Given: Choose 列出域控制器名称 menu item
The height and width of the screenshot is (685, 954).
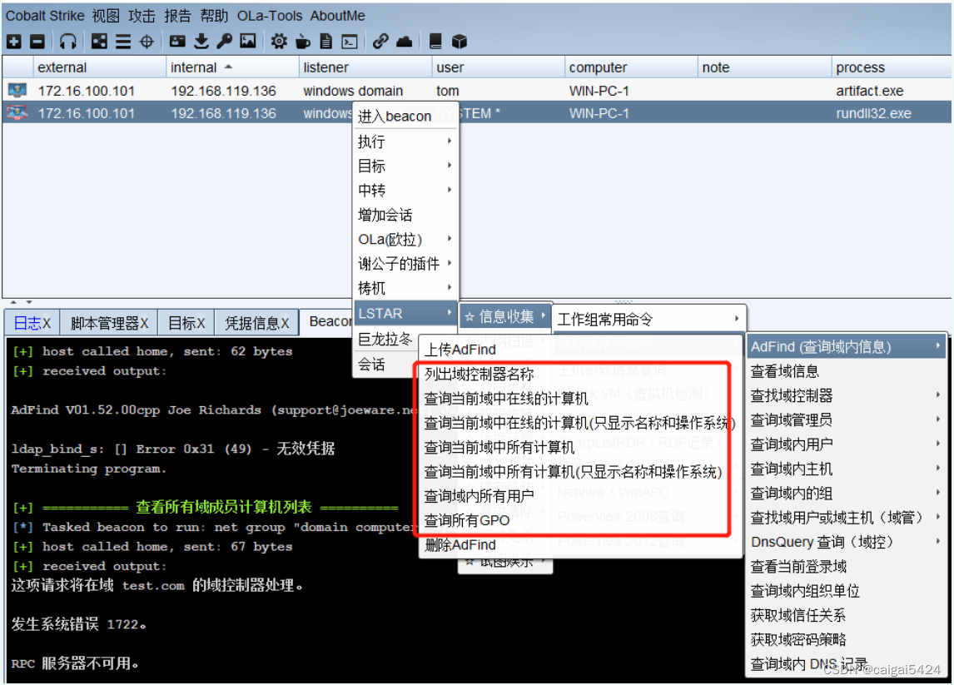Looking at the screenshot, I should click(580, 374).
